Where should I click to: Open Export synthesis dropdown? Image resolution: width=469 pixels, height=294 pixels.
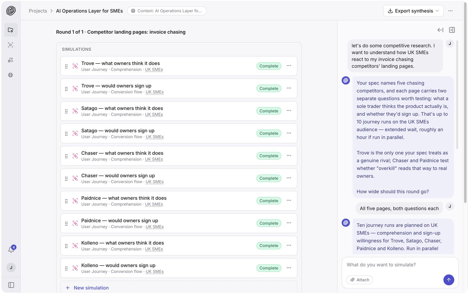click(x=413, y=11)
